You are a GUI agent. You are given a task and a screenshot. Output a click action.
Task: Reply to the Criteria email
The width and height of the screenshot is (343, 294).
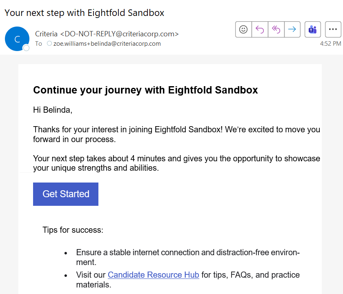[260, 29]
